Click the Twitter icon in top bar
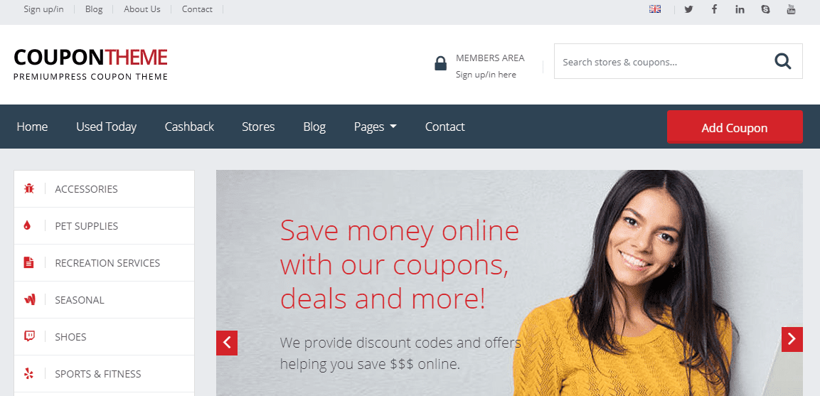The width and height of the screenshot is (820, 396). pos(688,9)
